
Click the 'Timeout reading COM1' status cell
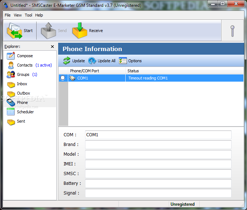tap(185, 78)
